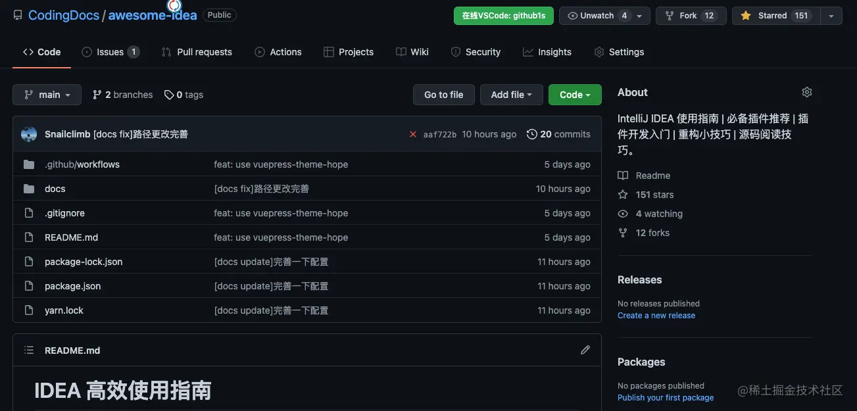The height and width of the screenshot is (411, 857).
Task: Open the Actions tab
Action: [278, 52]
